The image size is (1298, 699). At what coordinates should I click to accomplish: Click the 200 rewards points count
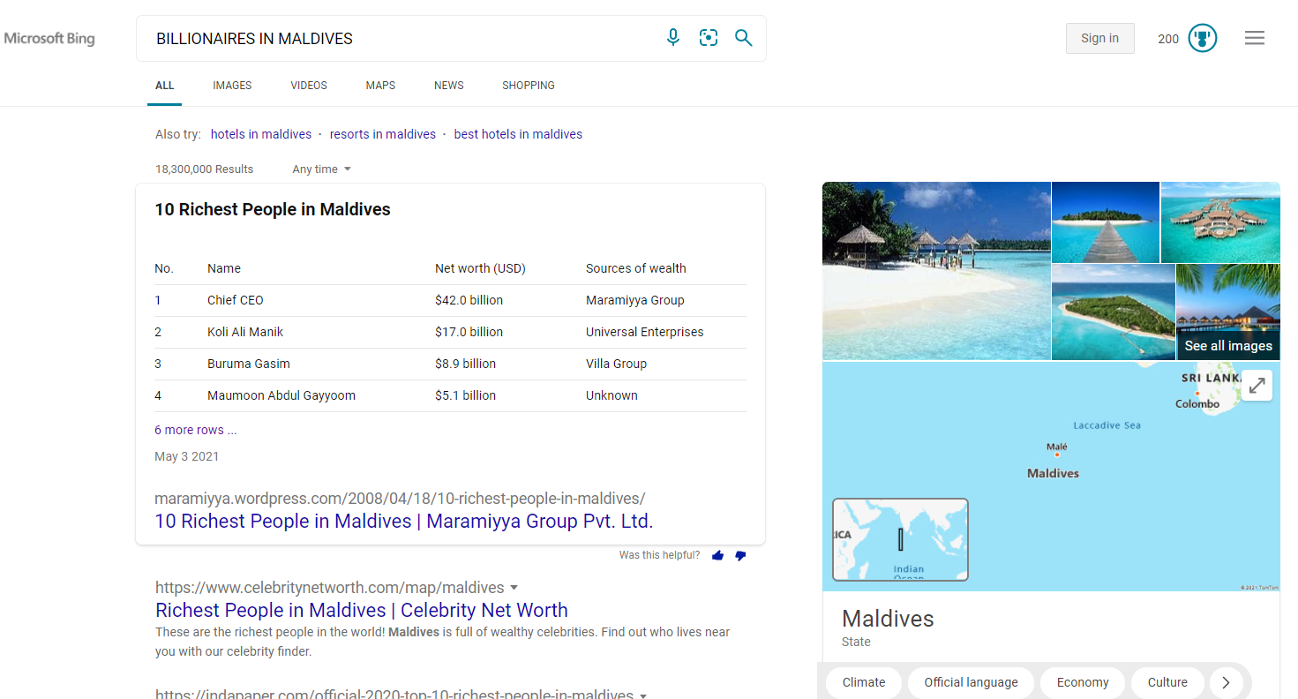1168,39
